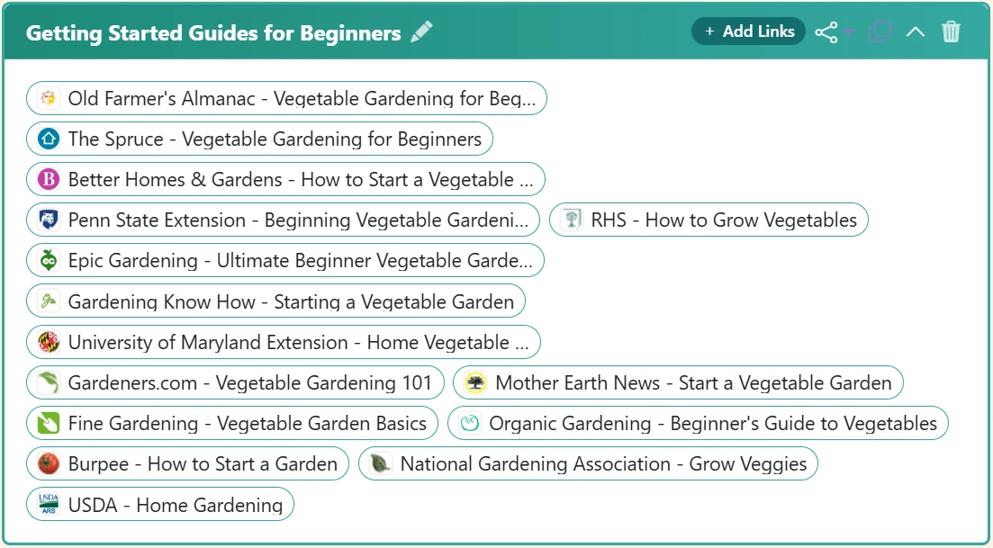Open Epic Gardening beginner guide link
Viewport: 993px width, 548px height.
tap(300, 261)
